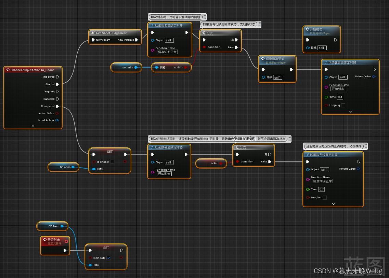The width and height of the screenshot is (389, 278).
Task: Click the Started exec pin on IA_Shoot node
Action: tap(57, 84)
